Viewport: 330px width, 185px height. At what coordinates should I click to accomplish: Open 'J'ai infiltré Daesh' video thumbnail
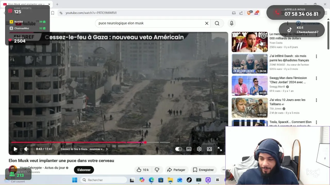point(250,64)
